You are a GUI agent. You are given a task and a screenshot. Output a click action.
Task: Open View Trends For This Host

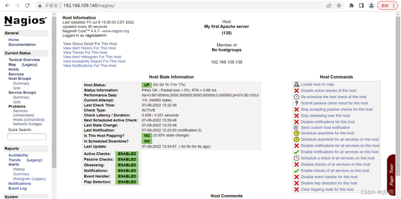click(85, 52)
